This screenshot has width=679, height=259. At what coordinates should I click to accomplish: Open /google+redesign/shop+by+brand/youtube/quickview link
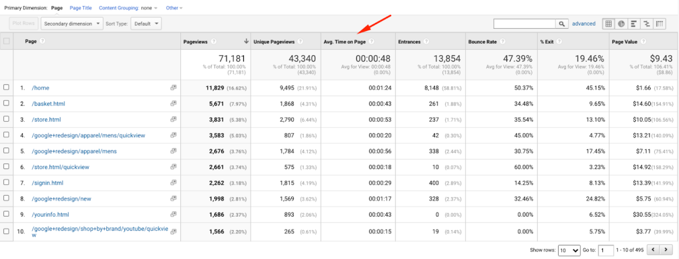(x=99, y=231)
